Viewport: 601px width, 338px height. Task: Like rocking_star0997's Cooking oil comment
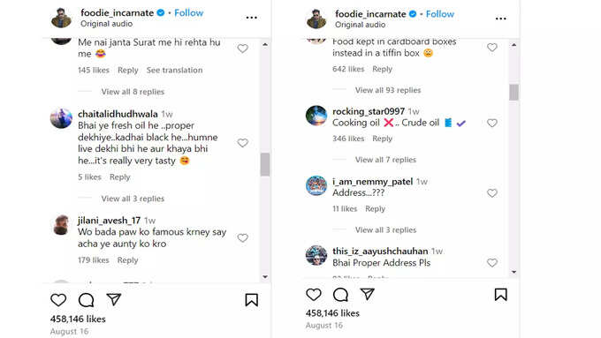[x=492, y=123]
